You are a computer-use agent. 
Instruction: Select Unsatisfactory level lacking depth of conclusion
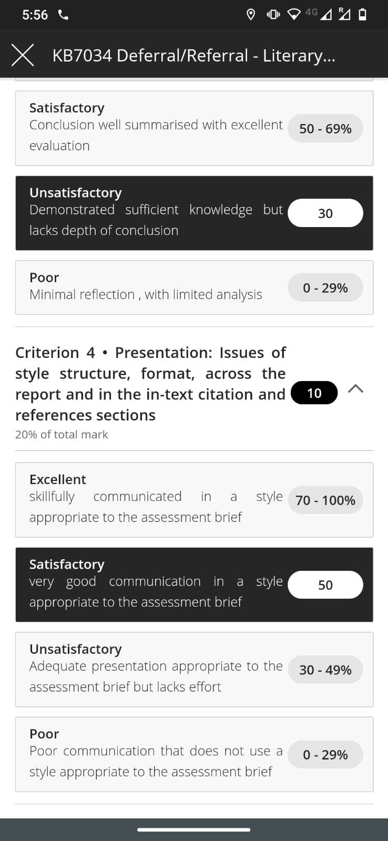tap(194, 213)
